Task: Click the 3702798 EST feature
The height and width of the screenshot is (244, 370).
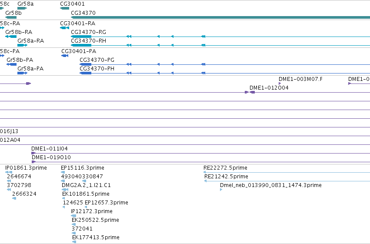Action: [9, 190]
